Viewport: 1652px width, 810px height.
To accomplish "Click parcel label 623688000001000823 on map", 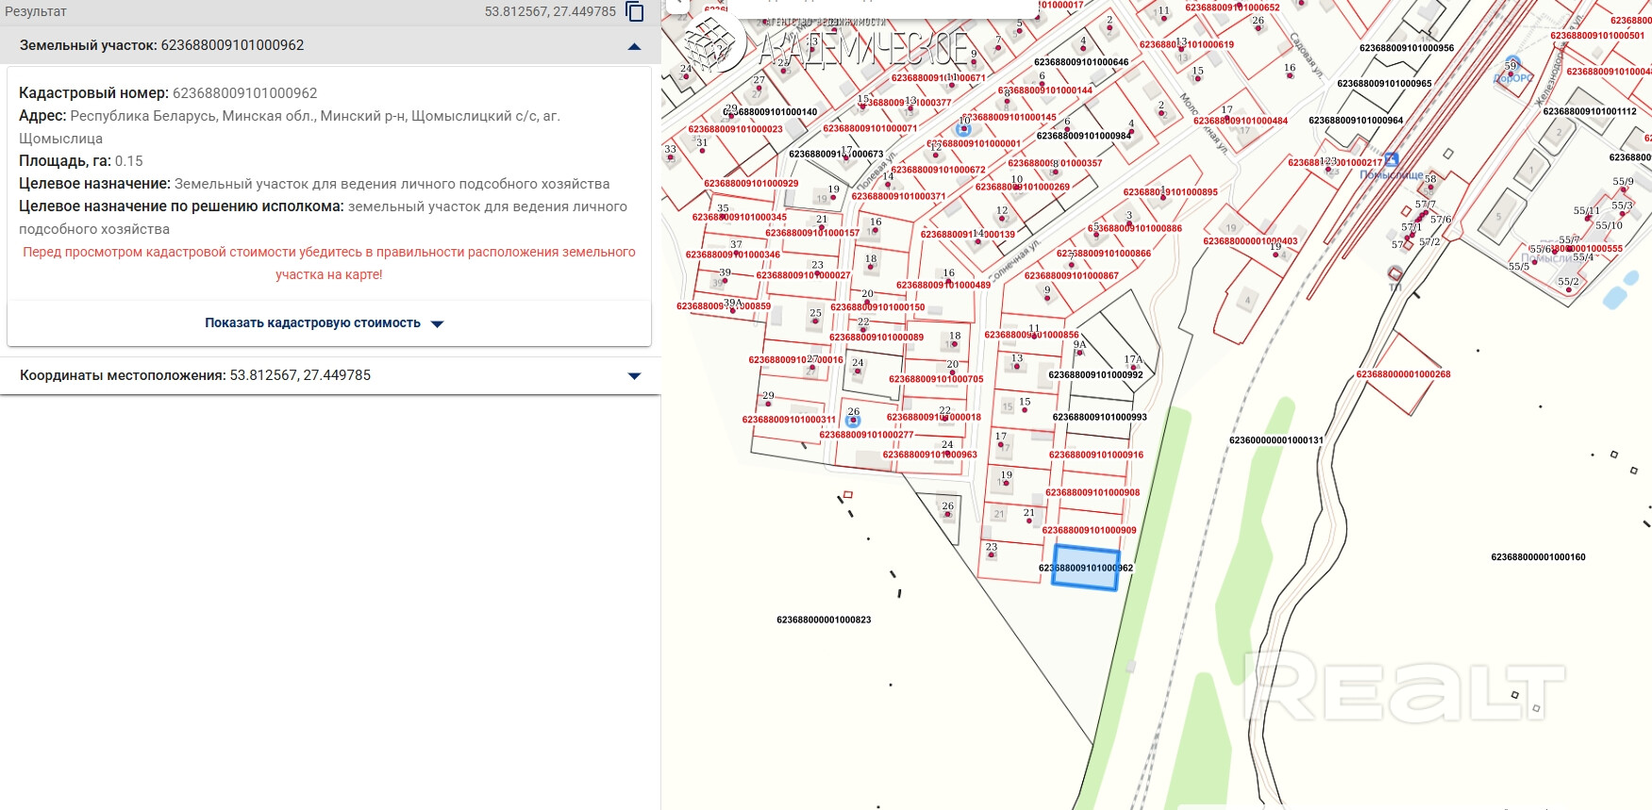I will pyautogui.click(x=824, y=620).
